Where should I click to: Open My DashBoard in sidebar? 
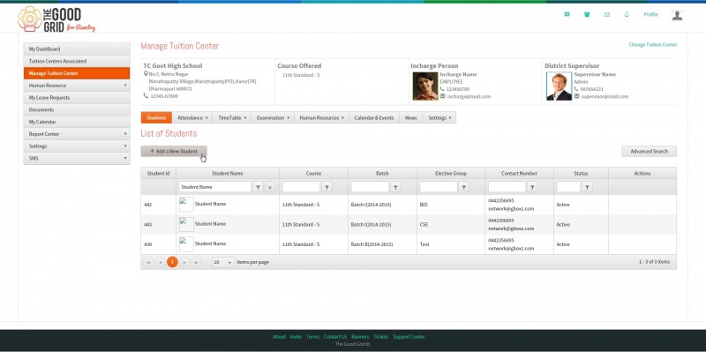tap(77, 49)
